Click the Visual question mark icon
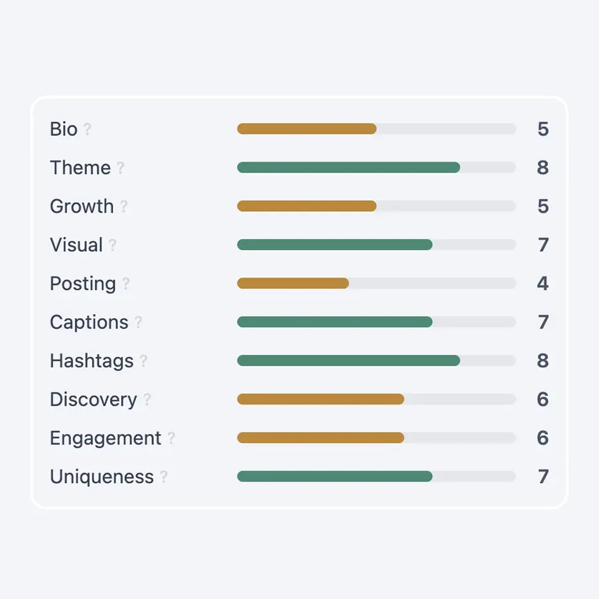This screenshot has height=599, width=599. click(113, 246)
